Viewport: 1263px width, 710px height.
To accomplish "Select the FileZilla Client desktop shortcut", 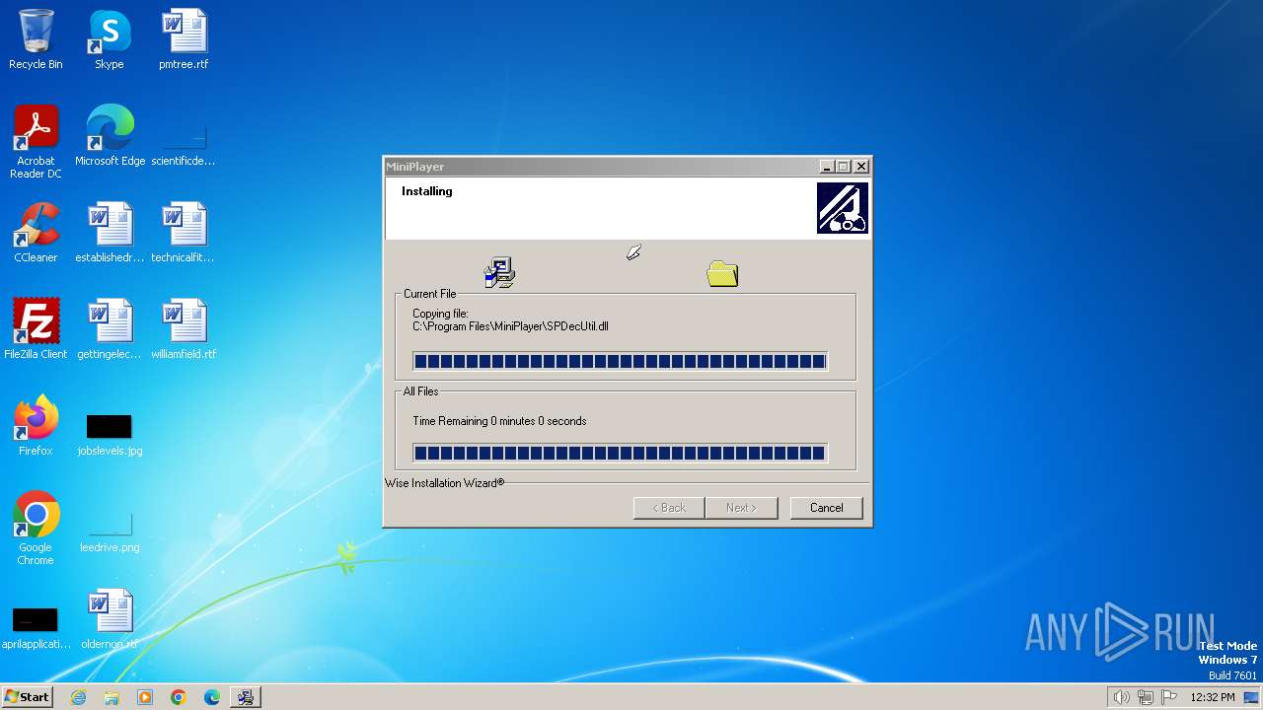I will 36,329.
